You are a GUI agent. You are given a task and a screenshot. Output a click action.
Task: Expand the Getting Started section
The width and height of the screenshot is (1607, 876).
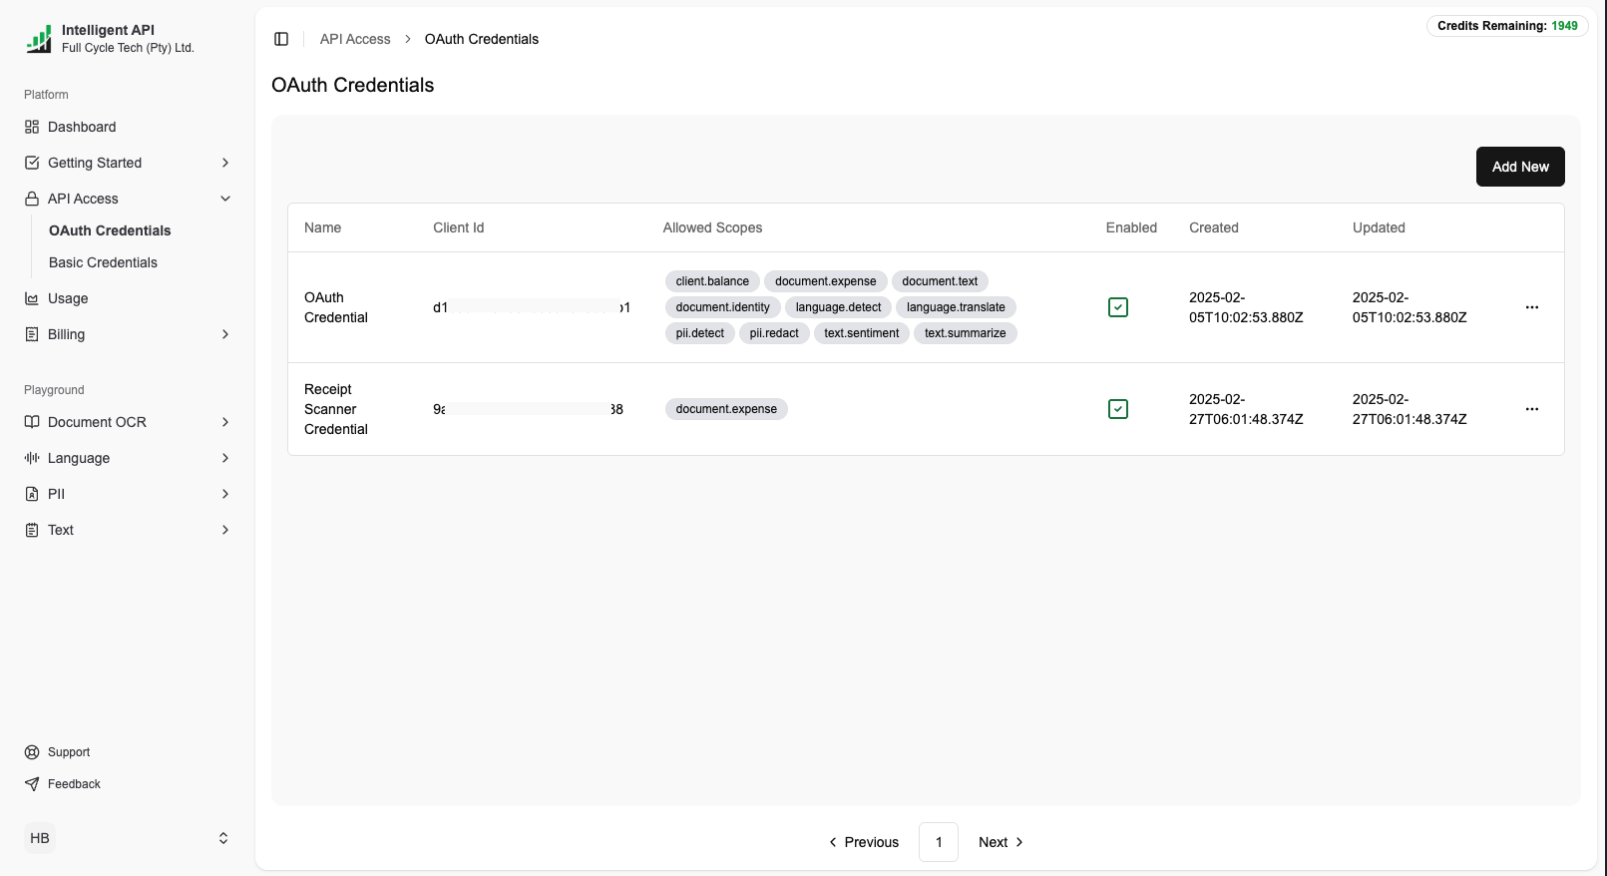225,163
